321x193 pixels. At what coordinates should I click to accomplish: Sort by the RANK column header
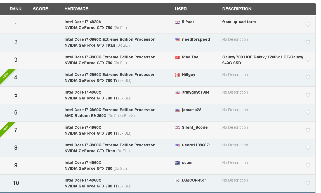pyautogui.click(x=16, y=9)
